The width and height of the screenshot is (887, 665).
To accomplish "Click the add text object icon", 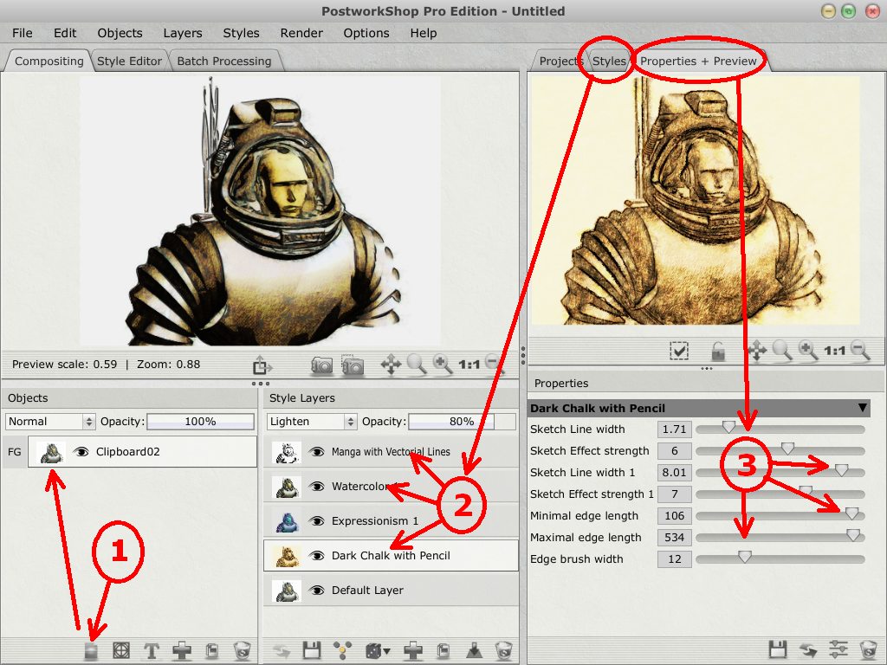I will pyautogui.click(x=152, y=650).
